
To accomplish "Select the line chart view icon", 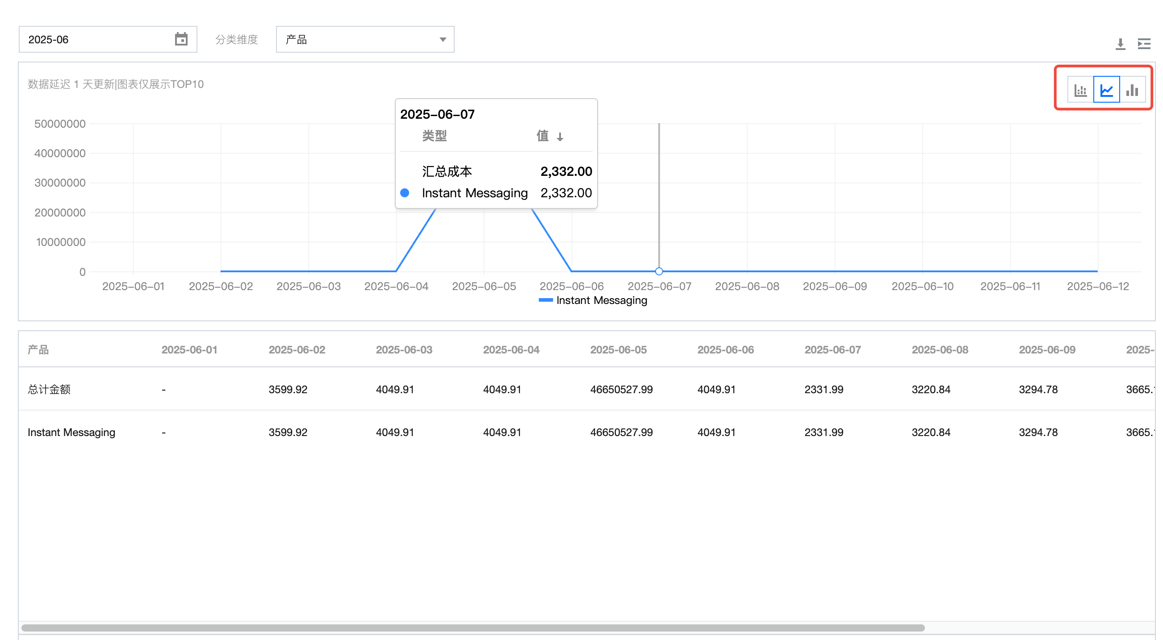I will point(1106,90).
